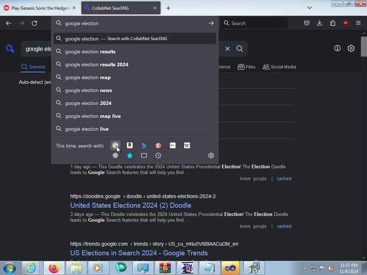This screenshot has width=367, height=275.
Task: Launch Internet Explorer from taskbar
Action: [x=31, y=268]
